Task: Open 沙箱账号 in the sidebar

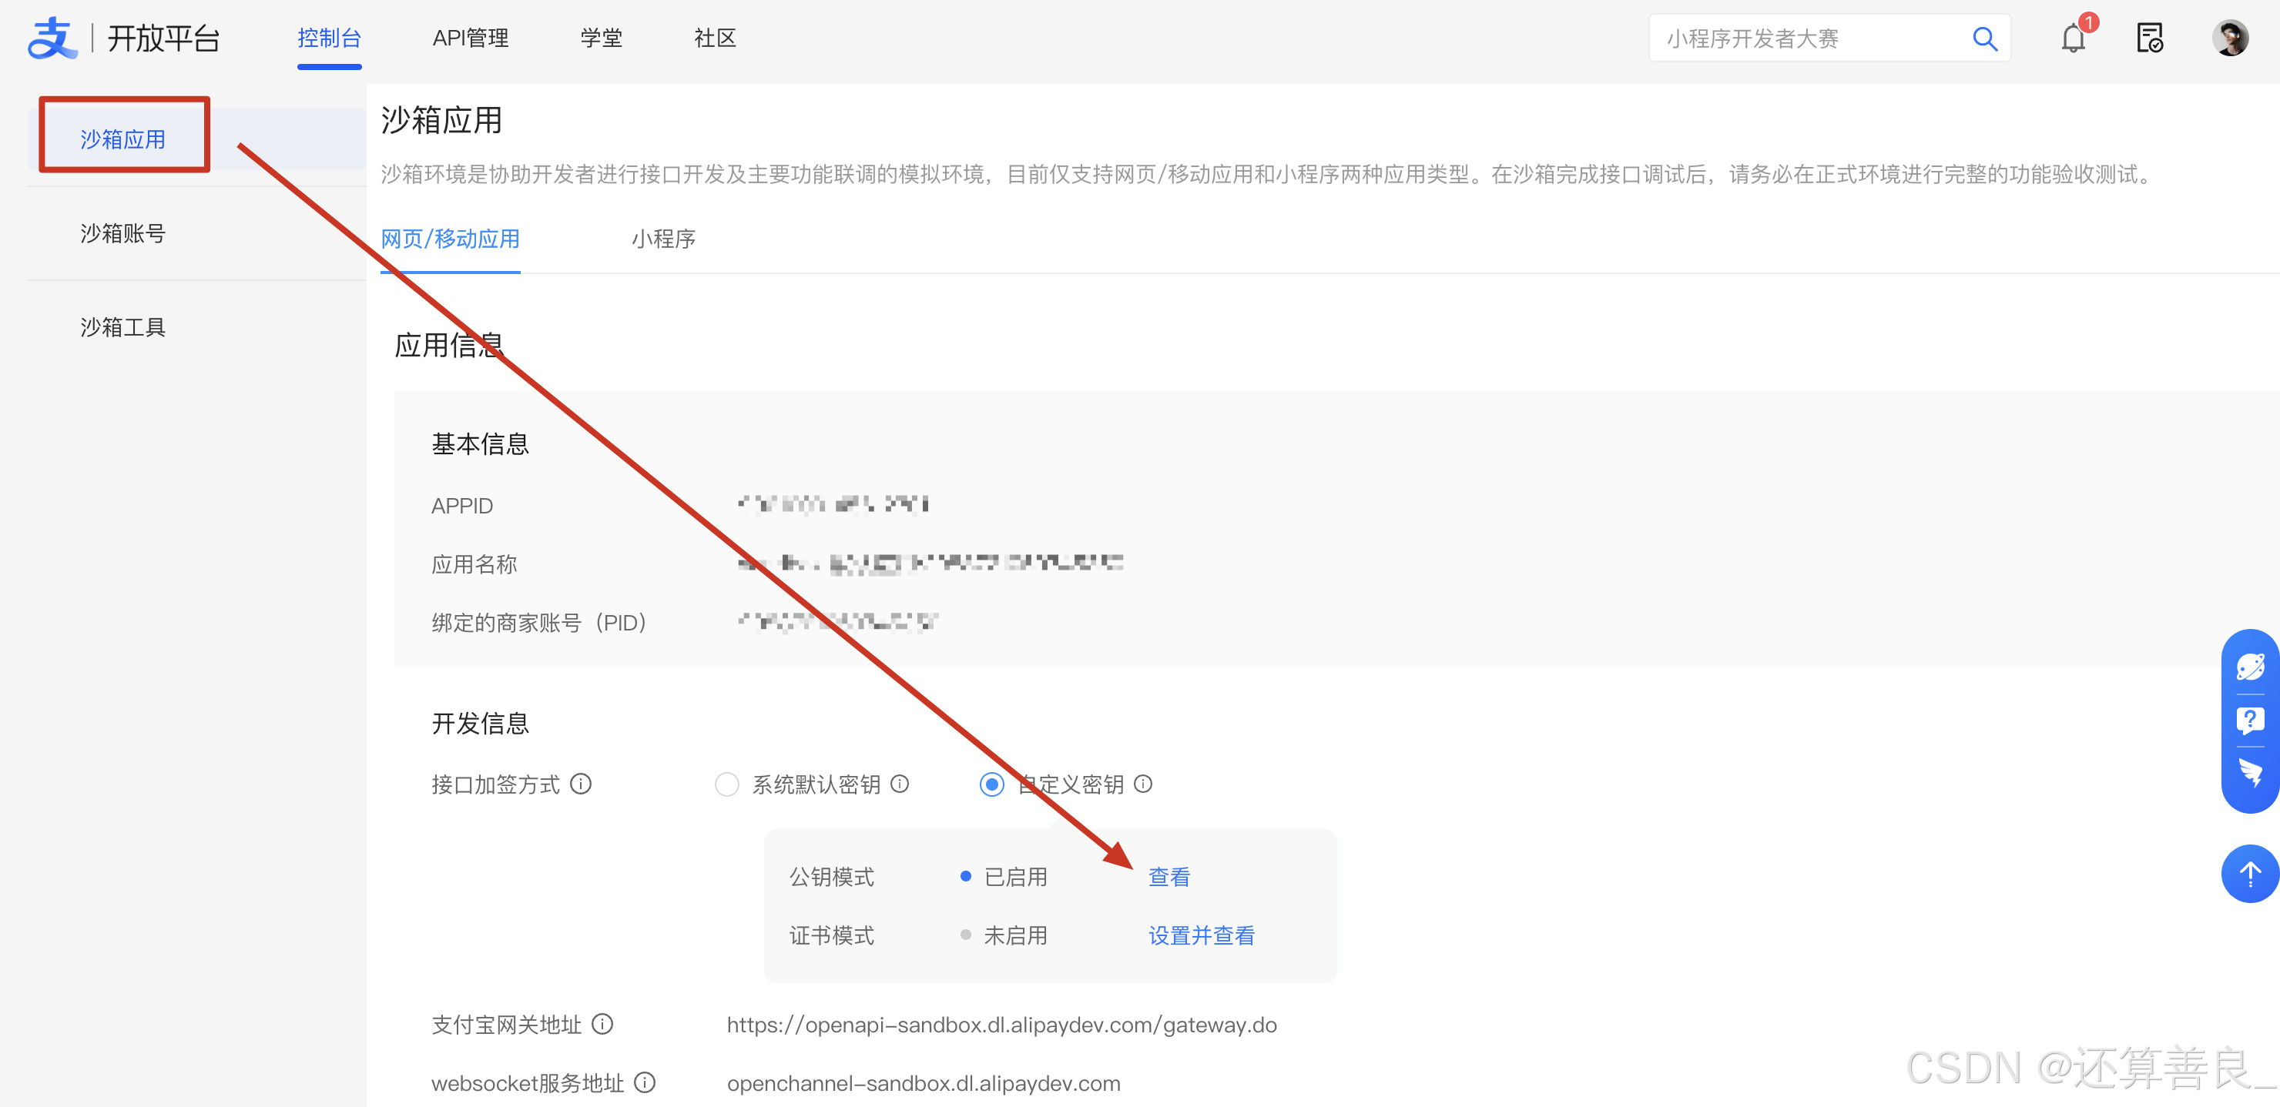Action: tap(123, 233)
